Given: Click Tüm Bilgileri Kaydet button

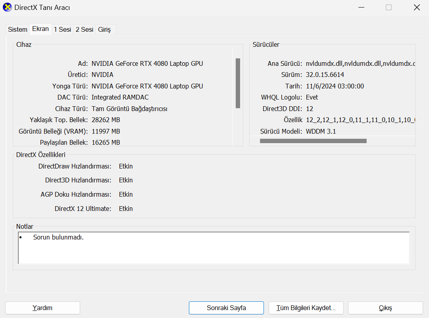Looking at the screenshot, I should [306, 308].
